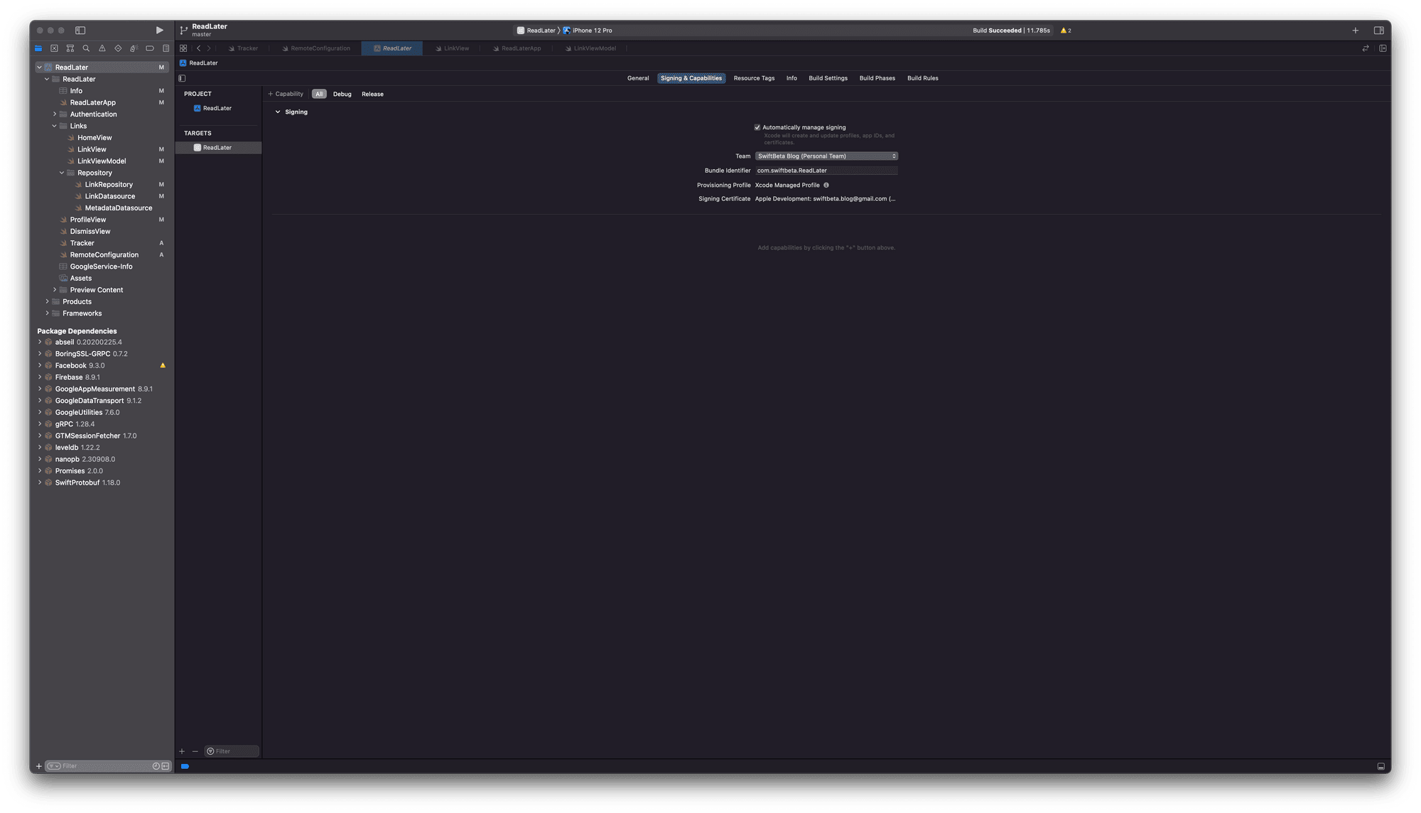Collapse the Signing section
The width and height of the screenshot is (1421, 813).
click(x=278, y=112)
